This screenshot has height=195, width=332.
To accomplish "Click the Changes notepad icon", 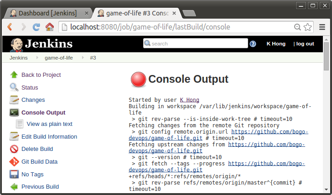I will (14, 100).
